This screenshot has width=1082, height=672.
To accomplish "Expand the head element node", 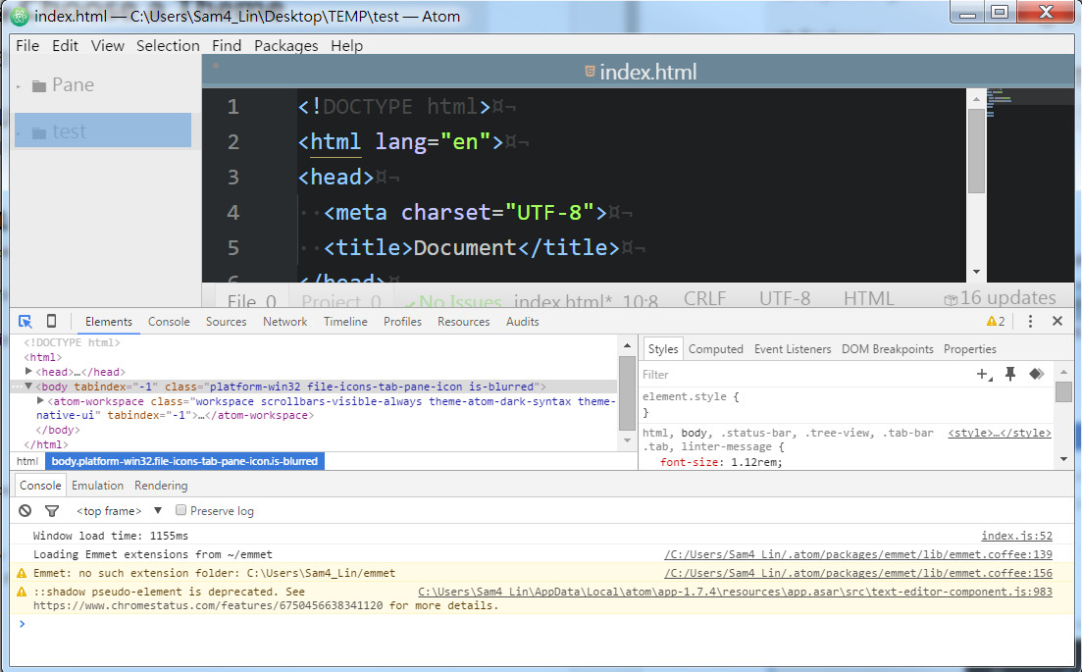I will pos(28,371).
